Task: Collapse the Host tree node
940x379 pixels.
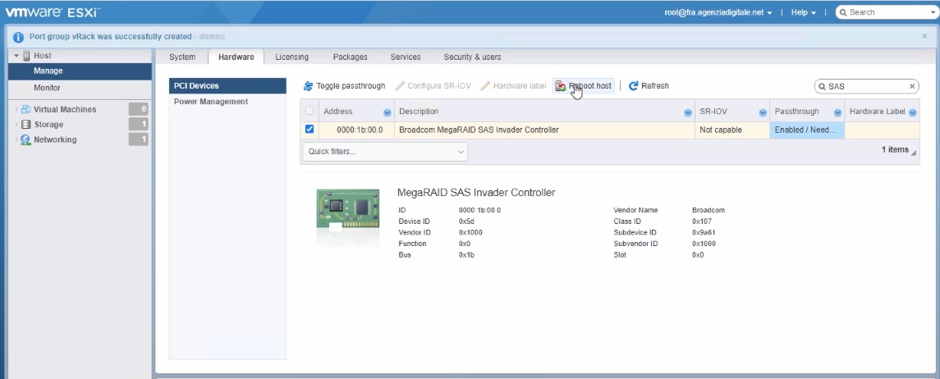Action: pyautogui.click(x=16, y=56)
